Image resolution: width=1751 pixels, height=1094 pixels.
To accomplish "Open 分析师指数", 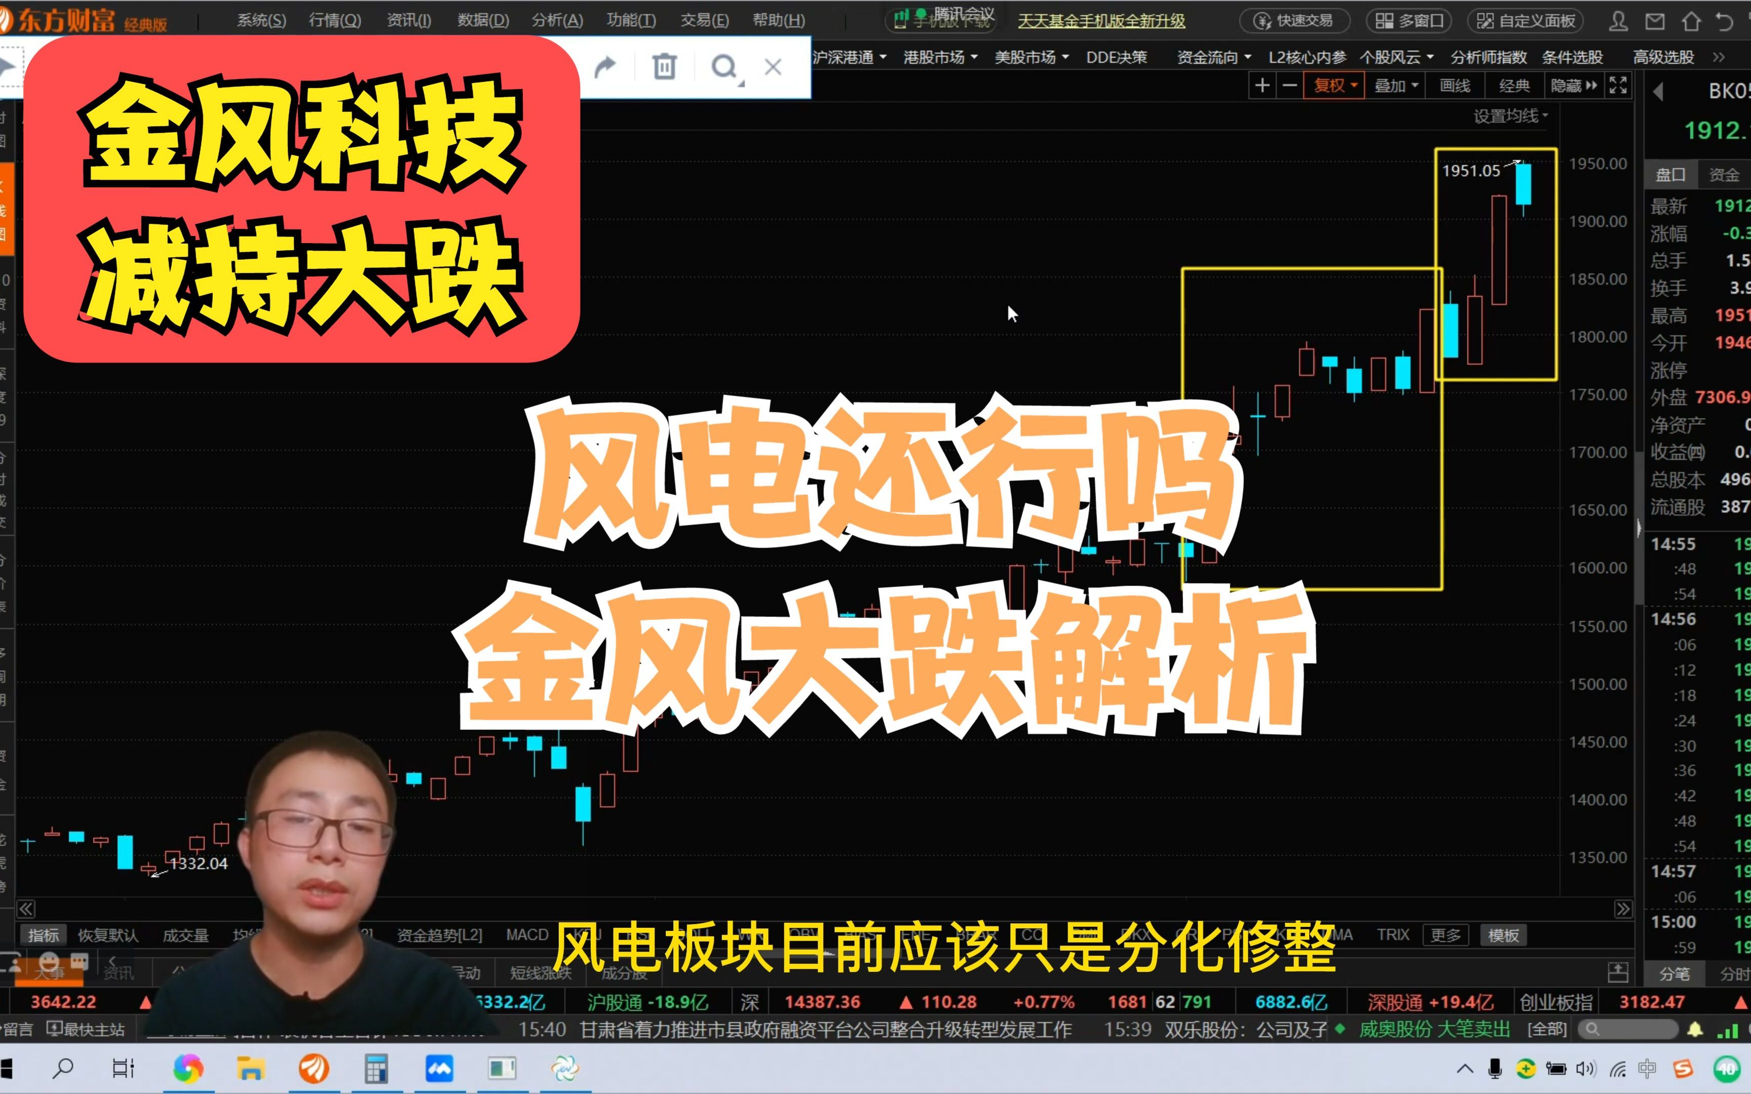I will pyautogui.click(x=1489, y=57).
